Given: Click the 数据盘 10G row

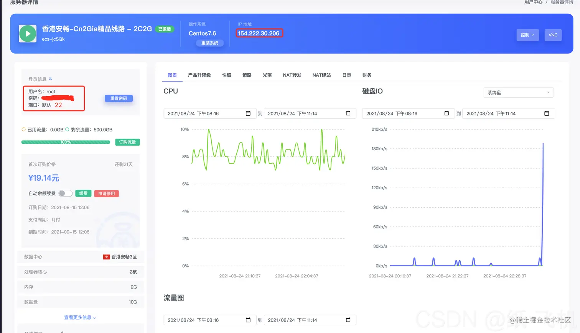Looking at the screenshot, I should click(81, 302).
